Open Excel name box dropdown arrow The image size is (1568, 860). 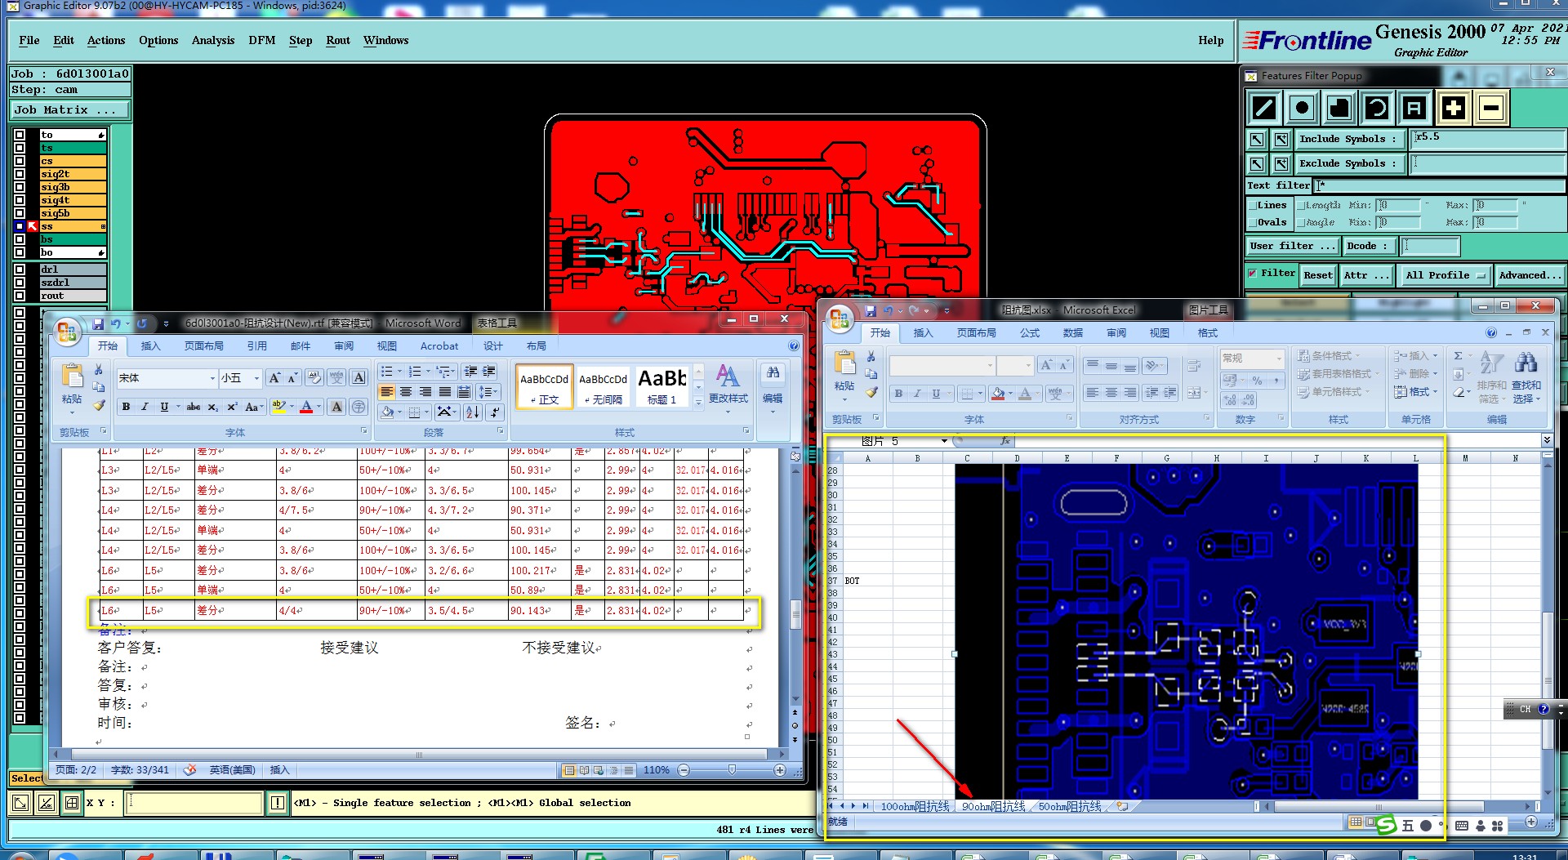[x=944, y=441]
